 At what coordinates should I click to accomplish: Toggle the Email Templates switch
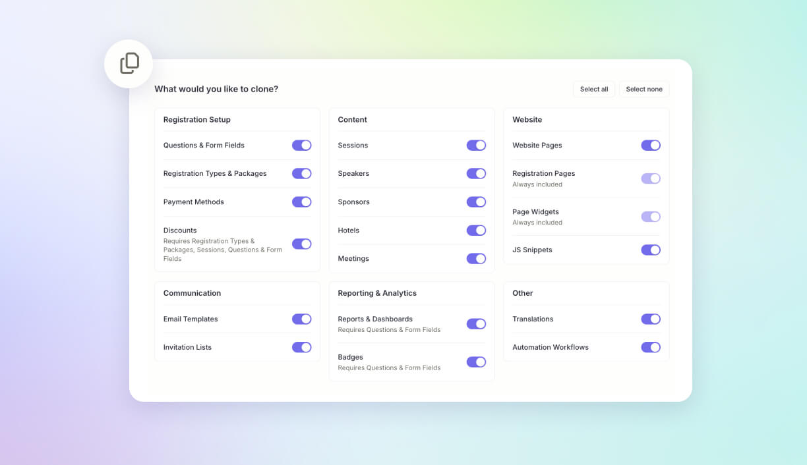pos(302,319)
